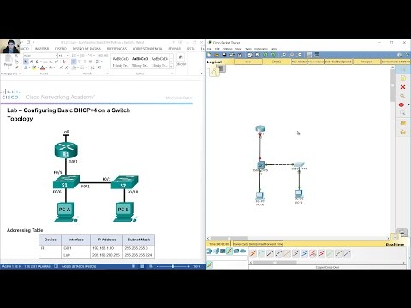Choose the copper cross-over cable
This screenshot has width=411, height=308.
tap(278, 253)
